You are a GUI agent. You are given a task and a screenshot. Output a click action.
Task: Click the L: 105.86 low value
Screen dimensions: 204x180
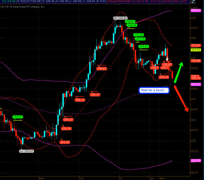point(76,1)
